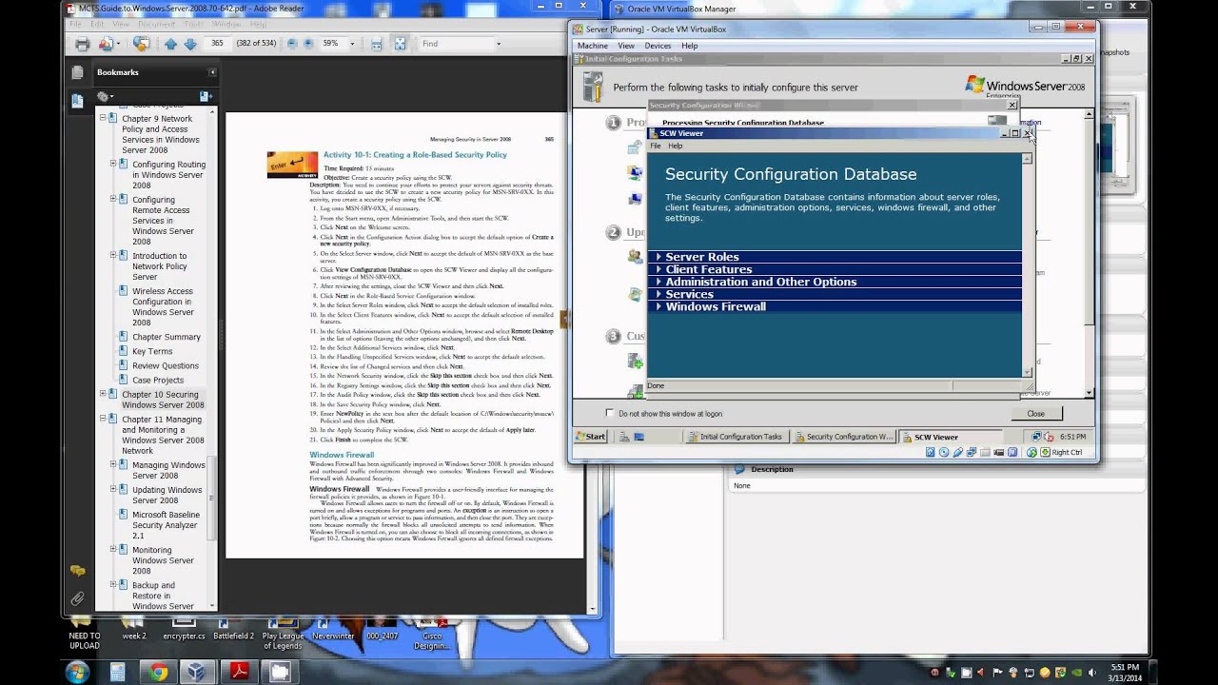
Task: Switch to Security Configuration Wizard taskbar button
Action: [x=844, y=437]
